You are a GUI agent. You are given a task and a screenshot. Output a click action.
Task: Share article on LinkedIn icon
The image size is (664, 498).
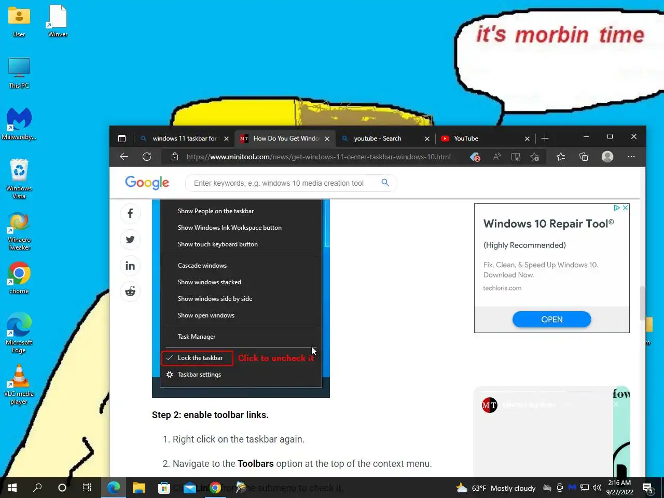click(x=130, y=266)
